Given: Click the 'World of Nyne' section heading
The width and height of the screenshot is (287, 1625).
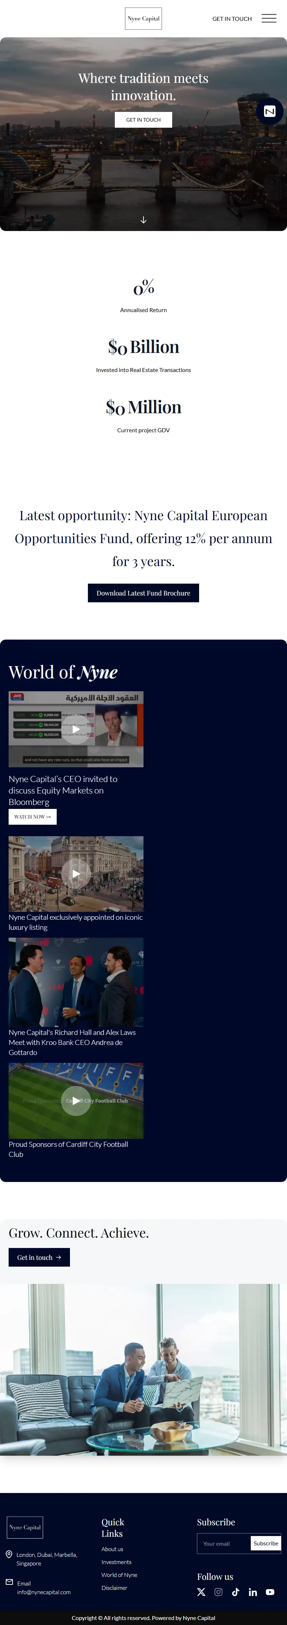Looking at the screenshot, I should click(x=63, y=673).
